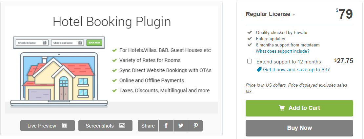Click the Hotel Booking Plugin banner image
Viewport: 364px width, 139px height.
[x=112, y=60]
